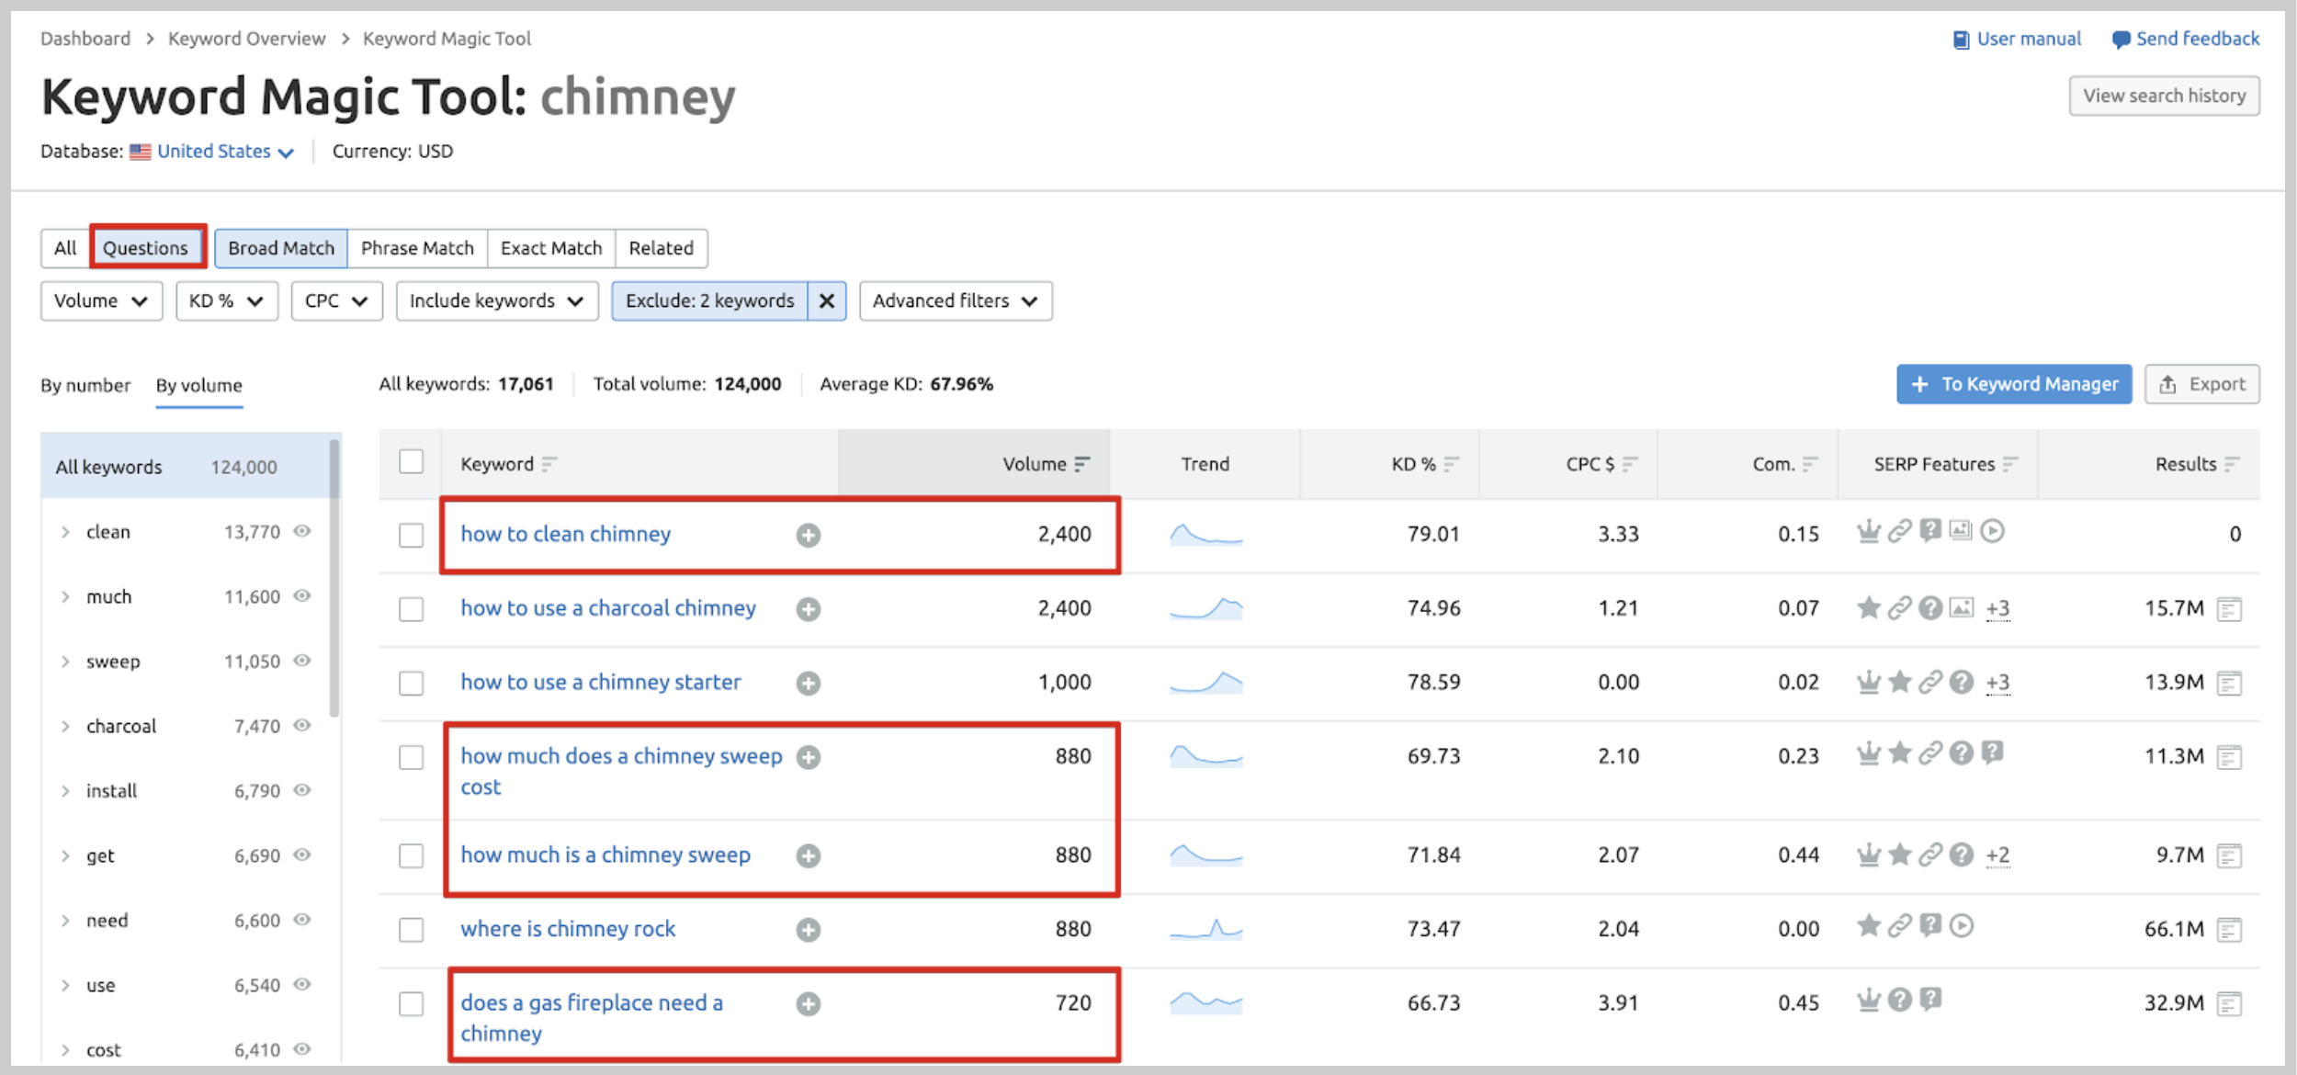
Task: Check the 'how much does a chimney sweep cost' row
Action: click(x=411, y=757)
